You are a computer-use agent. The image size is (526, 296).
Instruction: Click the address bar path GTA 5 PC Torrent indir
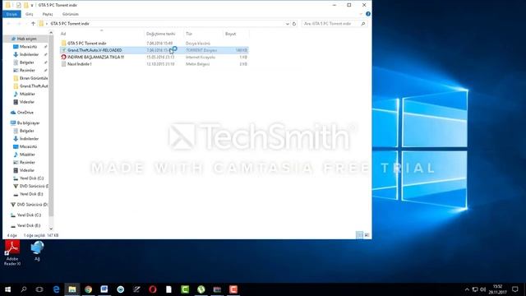(70, 24)
